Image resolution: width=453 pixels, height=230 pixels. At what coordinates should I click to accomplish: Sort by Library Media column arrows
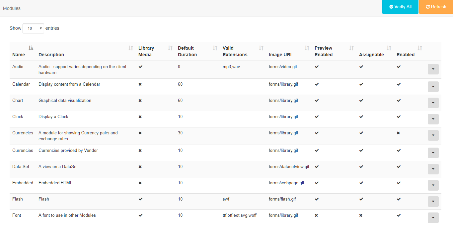[x=170, y=48]
